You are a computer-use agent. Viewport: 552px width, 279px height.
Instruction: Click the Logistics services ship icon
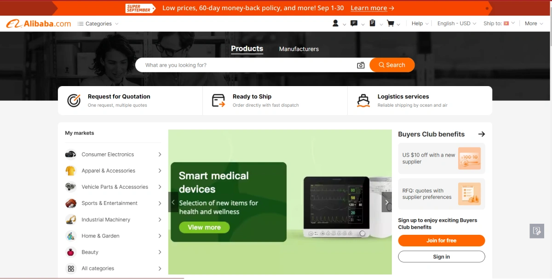coord(363,100)
